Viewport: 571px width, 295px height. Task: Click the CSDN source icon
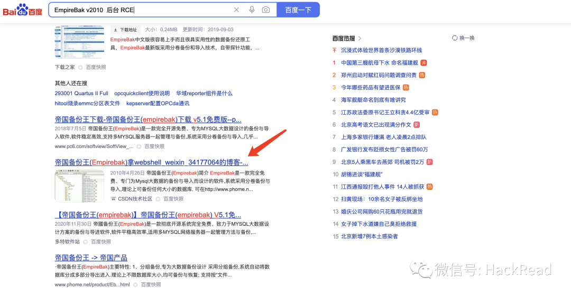113,199
